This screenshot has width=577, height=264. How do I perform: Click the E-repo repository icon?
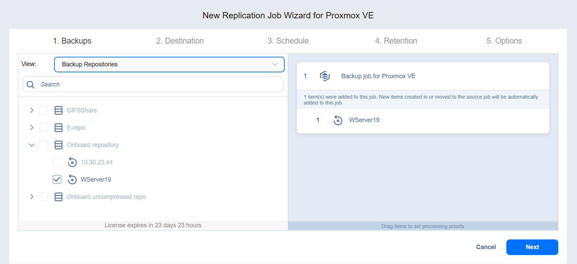click(59, 128)
